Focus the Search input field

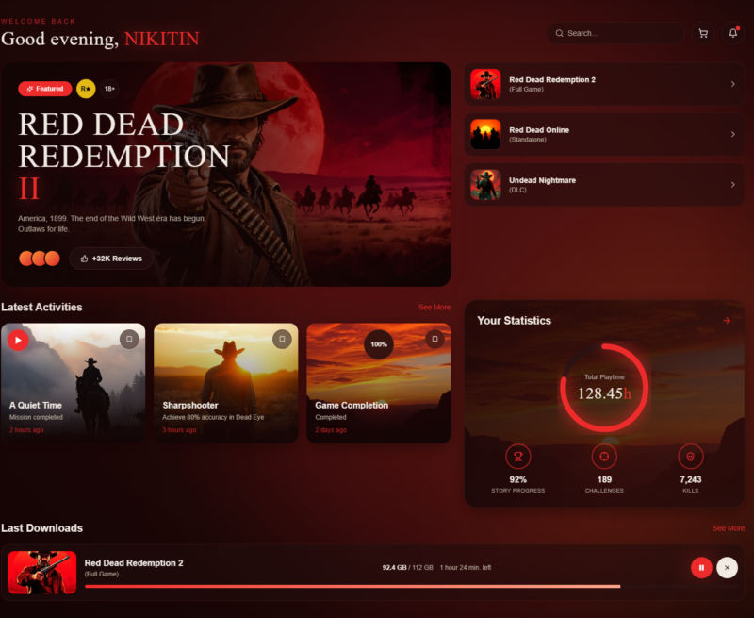pyautogui.click(x=615, y=33)
